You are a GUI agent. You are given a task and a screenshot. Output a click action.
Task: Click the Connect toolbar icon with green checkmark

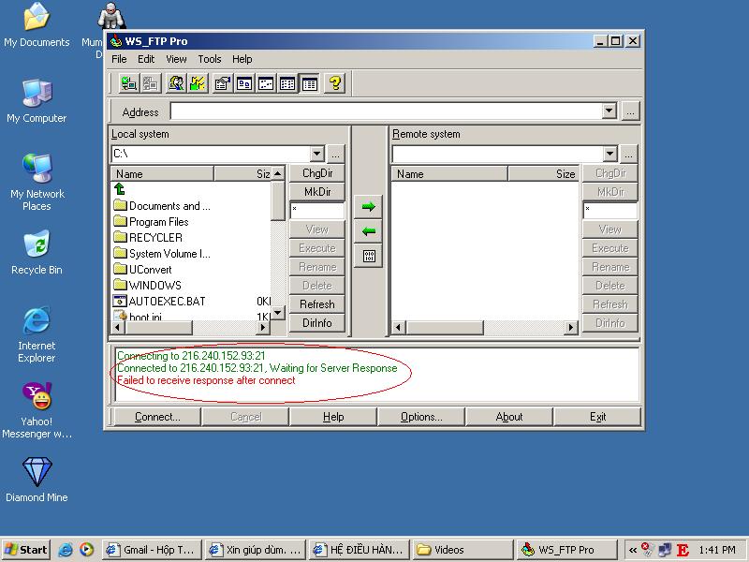pos(128,83)
